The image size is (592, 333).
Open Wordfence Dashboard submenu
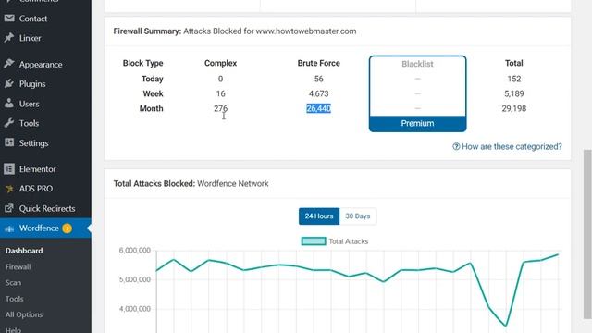(24, 251)
